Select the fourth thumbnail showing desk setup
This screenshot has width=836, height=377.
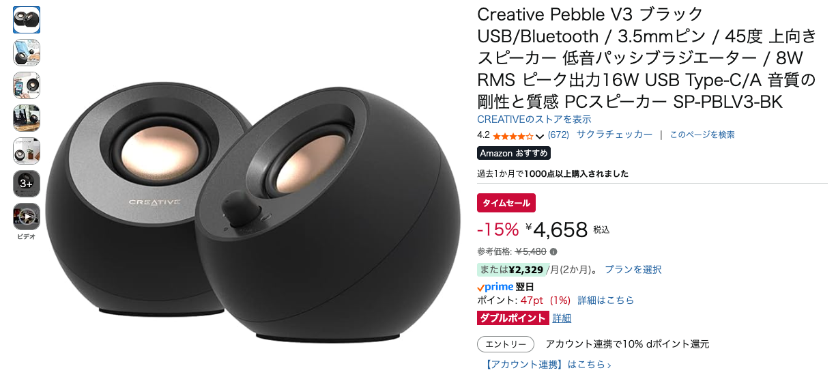[x=27, y=118]
